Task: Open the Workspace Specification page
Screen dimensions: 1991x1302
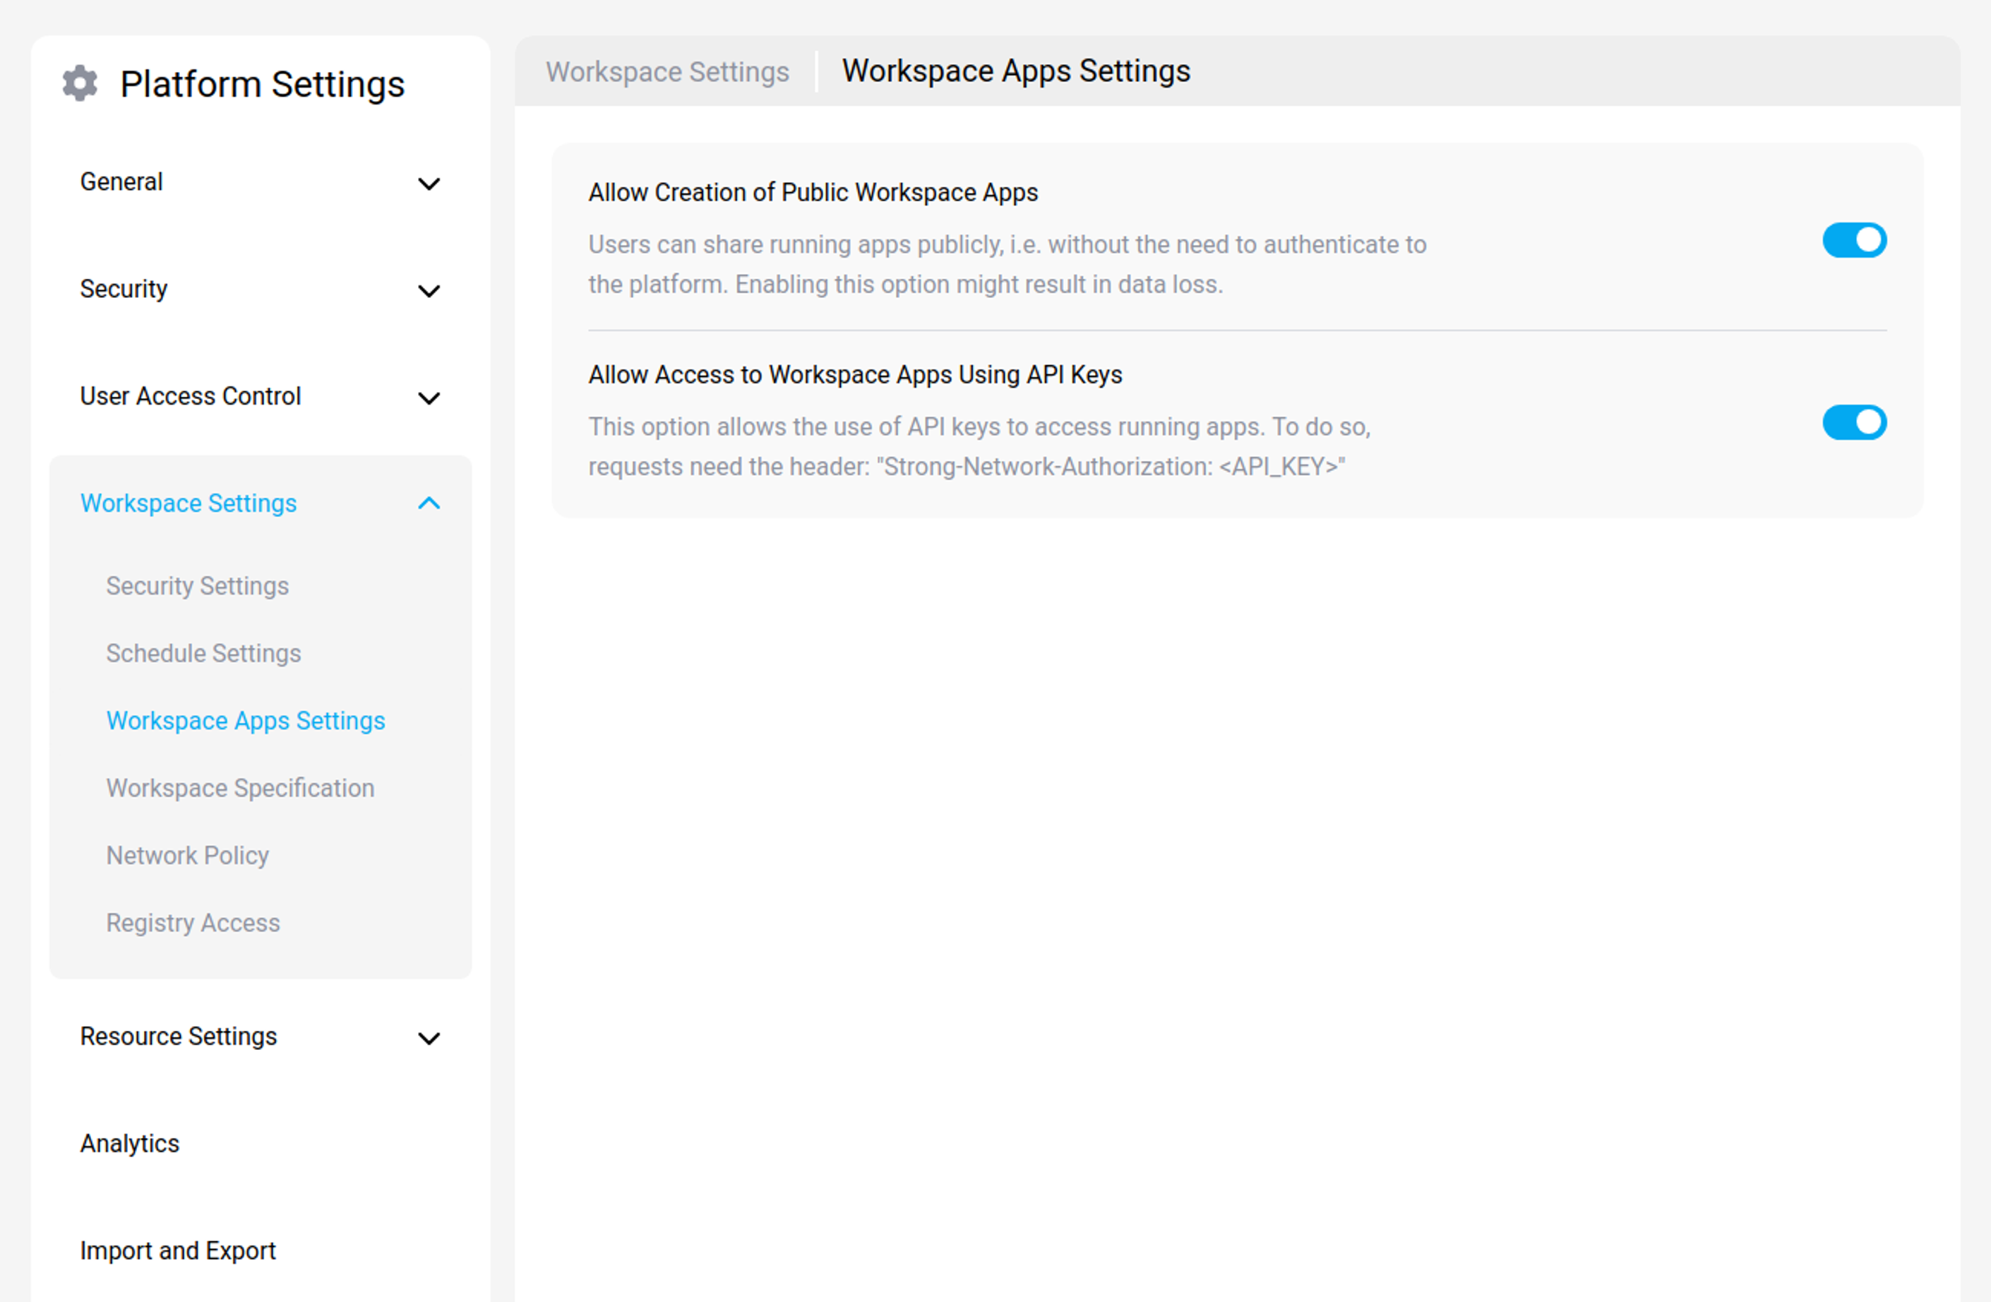Action: point(240,787)
